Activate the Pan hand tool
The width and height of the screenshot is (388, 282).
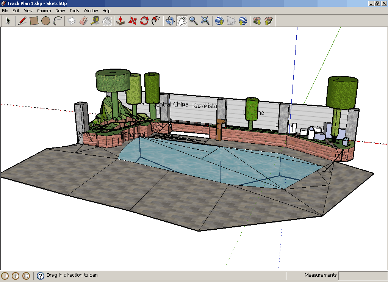[182, 21]
